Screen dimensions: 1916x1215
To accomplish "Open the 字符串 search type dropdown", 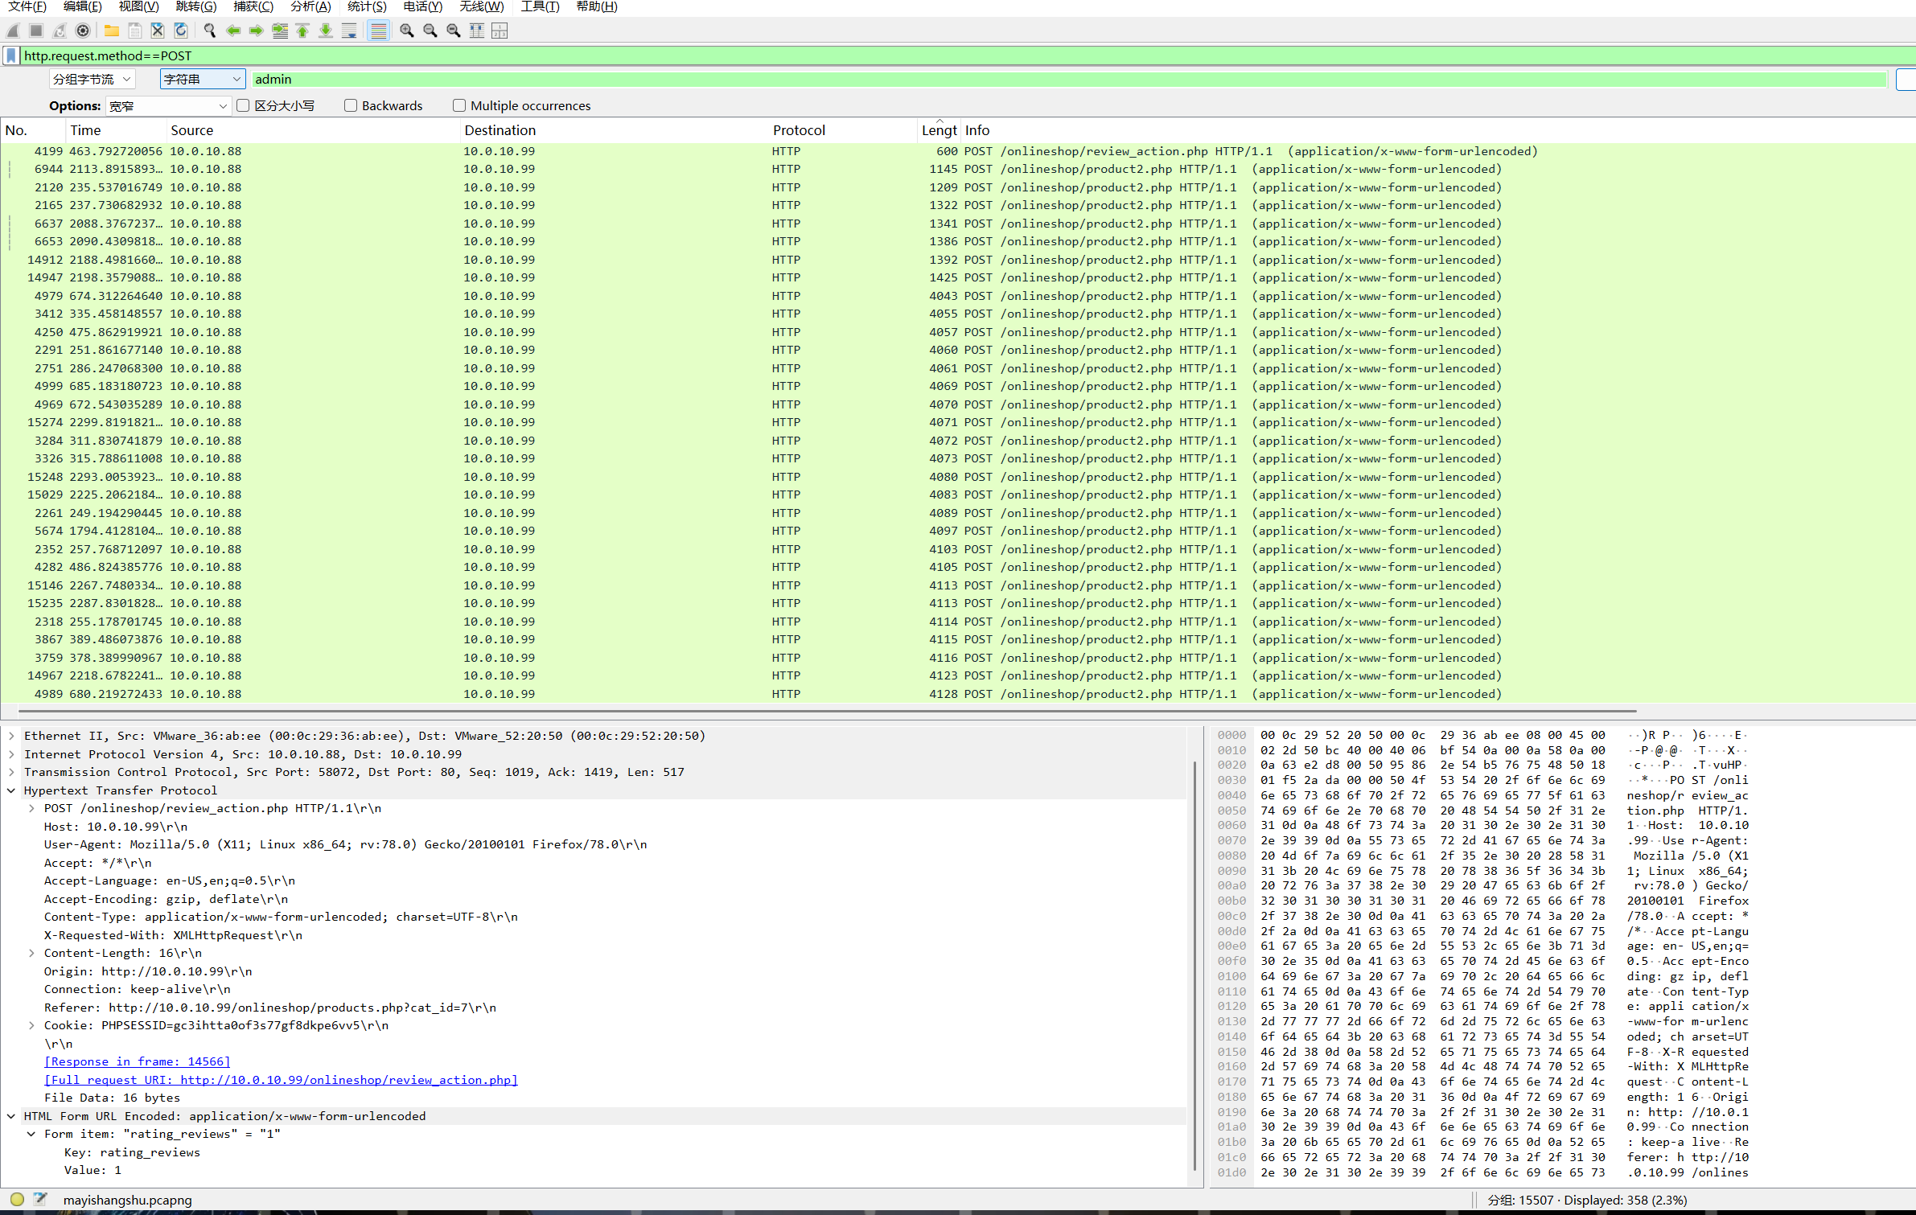I will [x=202, y=79].
